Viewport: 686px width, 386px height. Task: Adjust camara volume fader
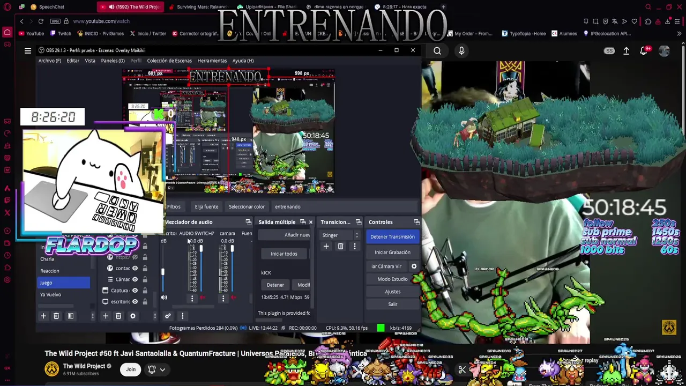point(232,249)
